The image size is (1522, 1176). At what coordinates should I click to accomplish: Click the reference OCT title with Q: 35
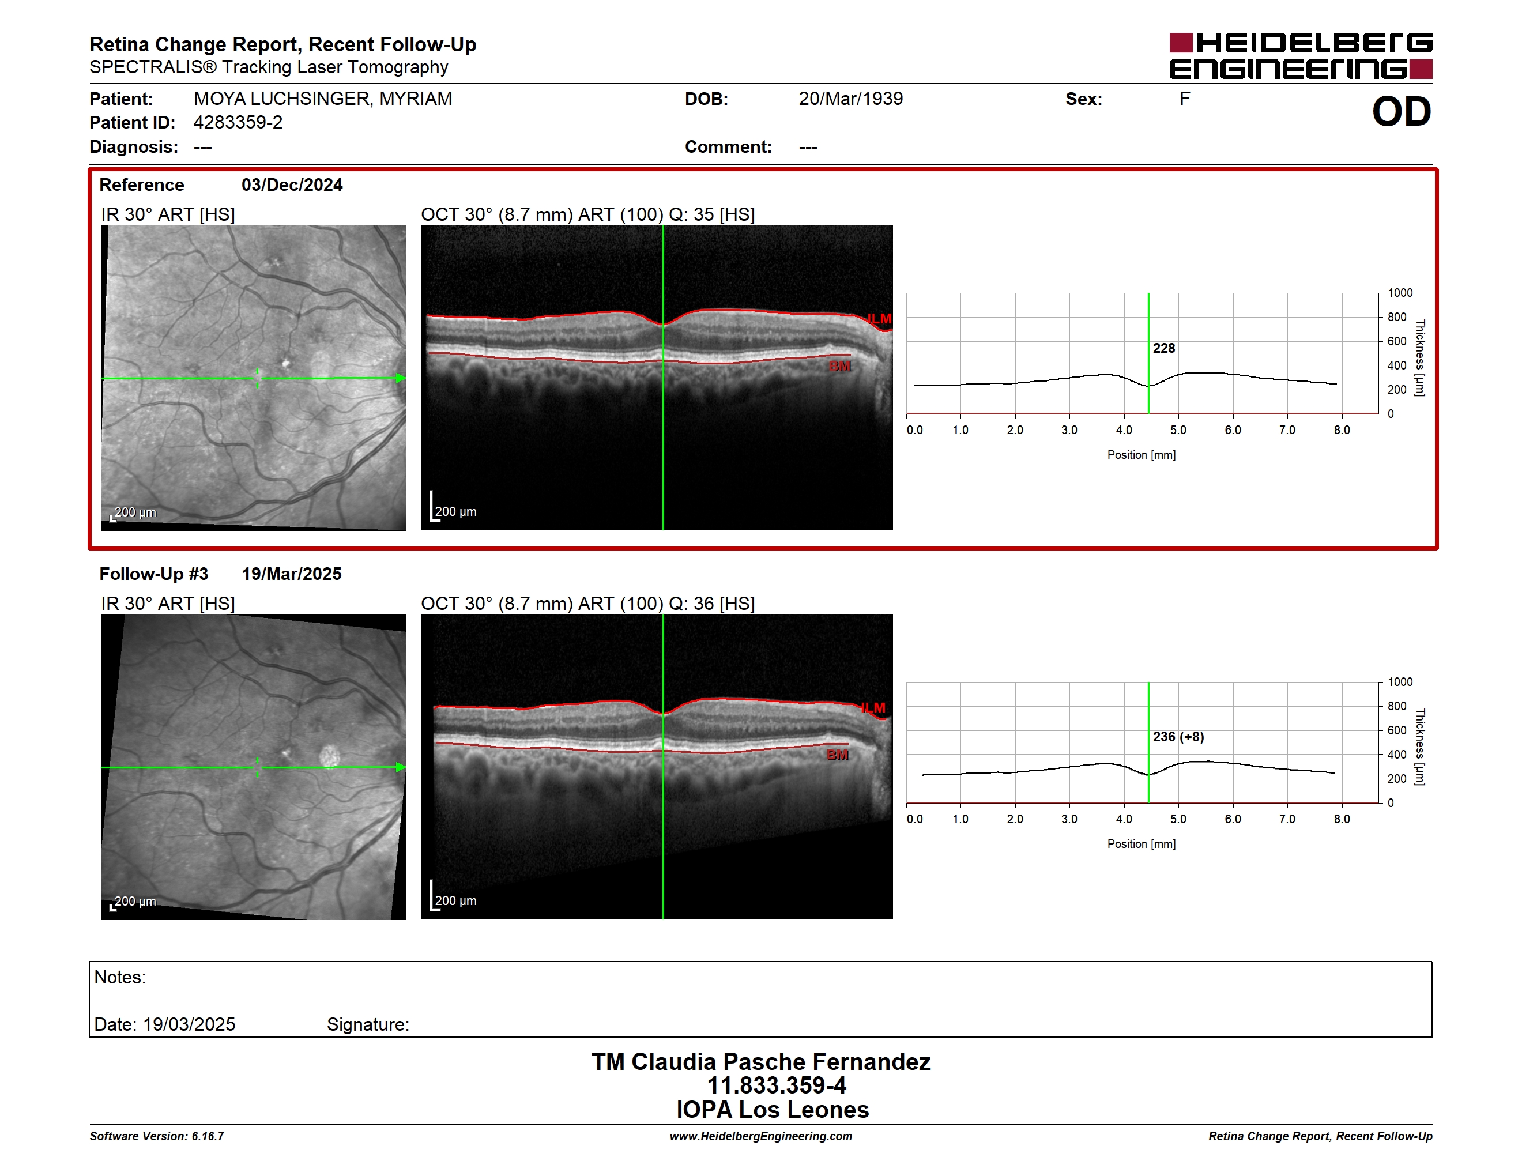click(587, 214)
